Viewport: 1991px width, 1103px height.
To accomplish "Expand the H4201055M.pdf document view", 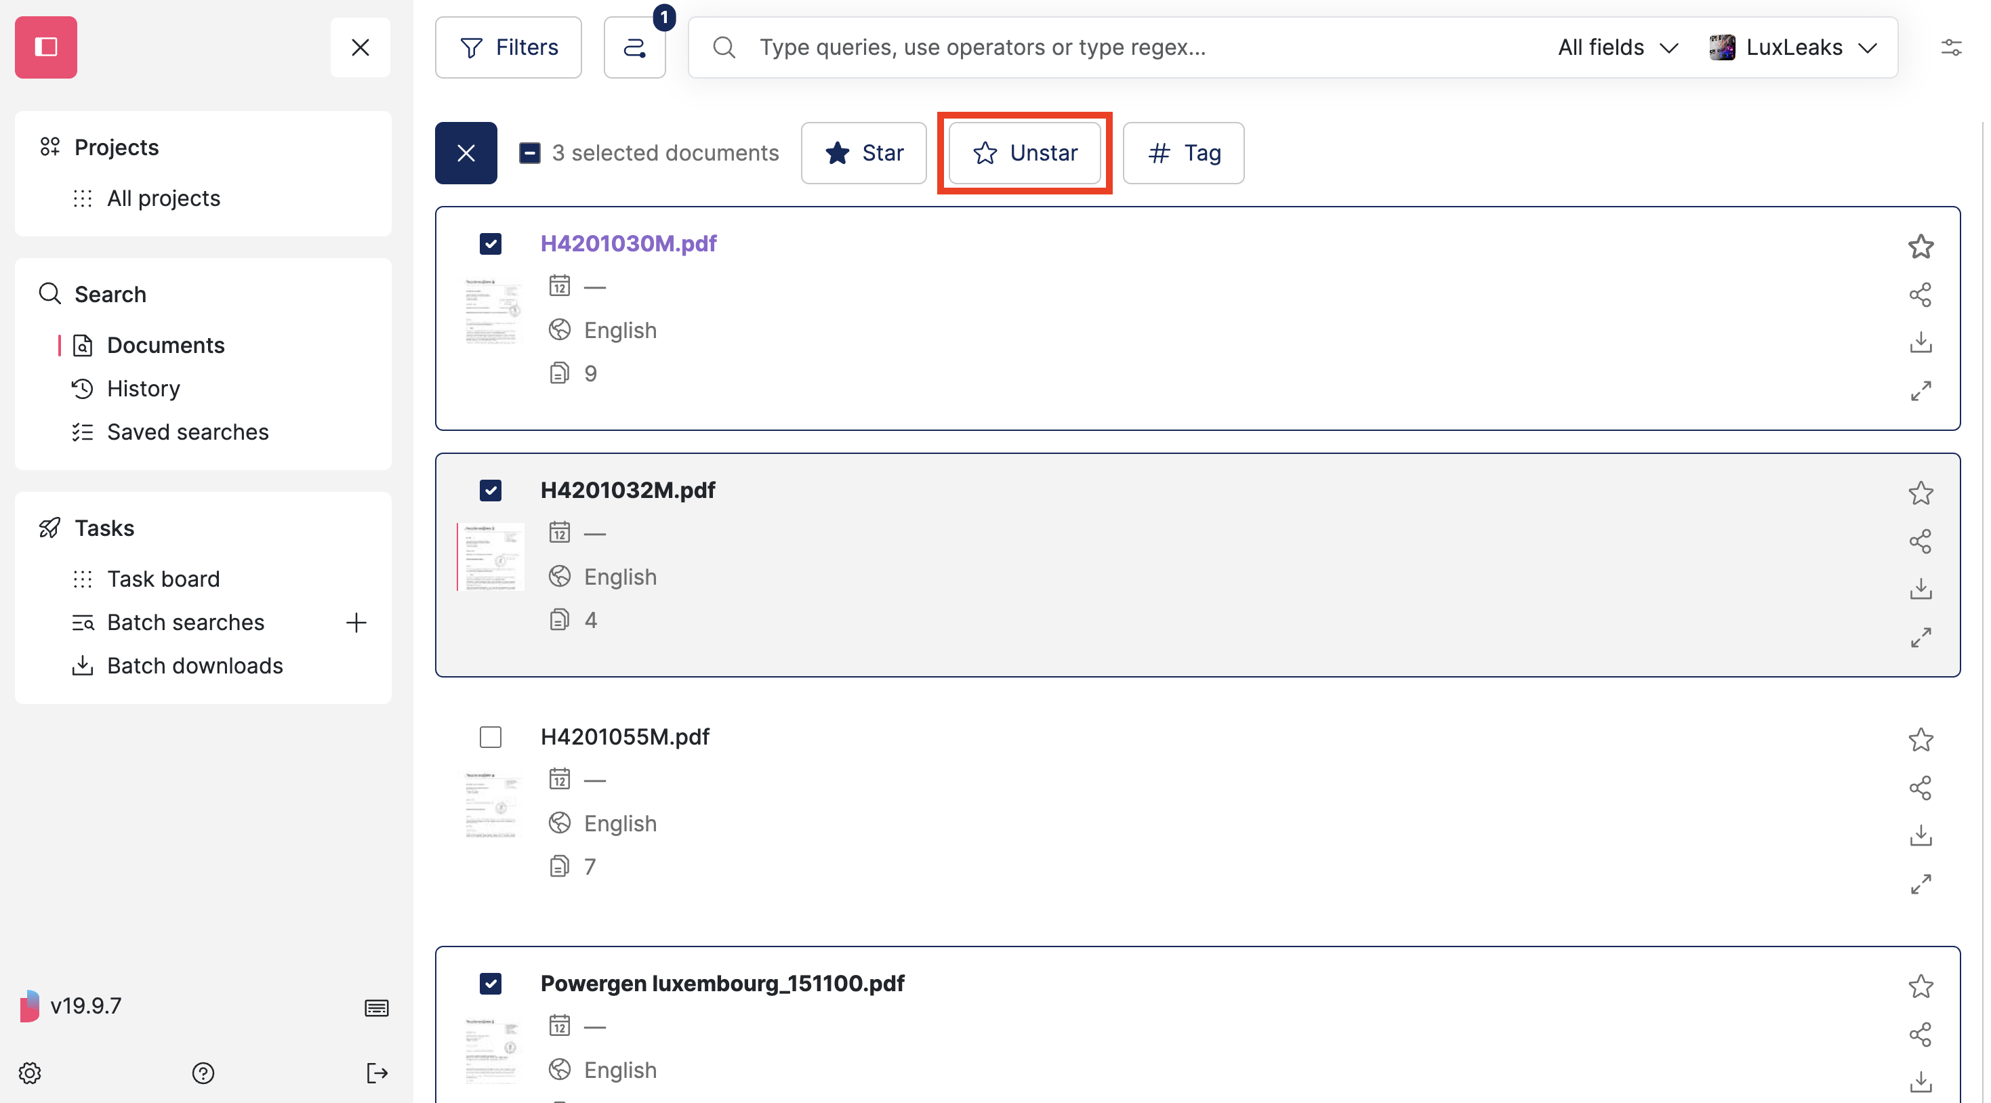I will tap(1921, 884).
